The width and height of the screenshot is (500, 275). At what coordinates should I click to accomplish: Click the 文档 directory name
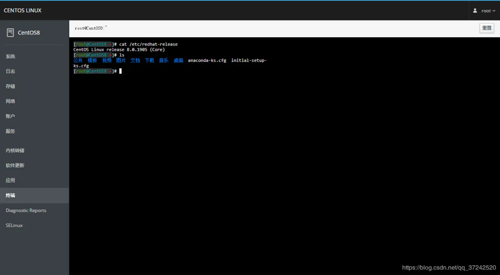pos(135,60)
